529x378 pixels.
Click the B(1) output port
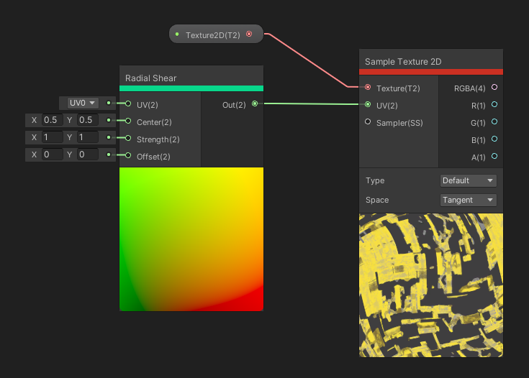494,139
